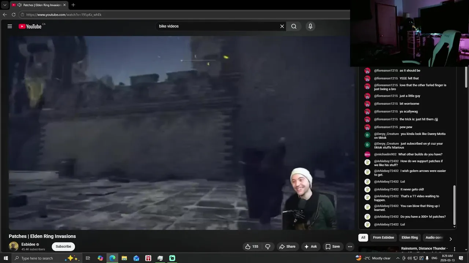Open the clock showing 8:29 AM
469x263 pixels.
[x=447, y=258]
